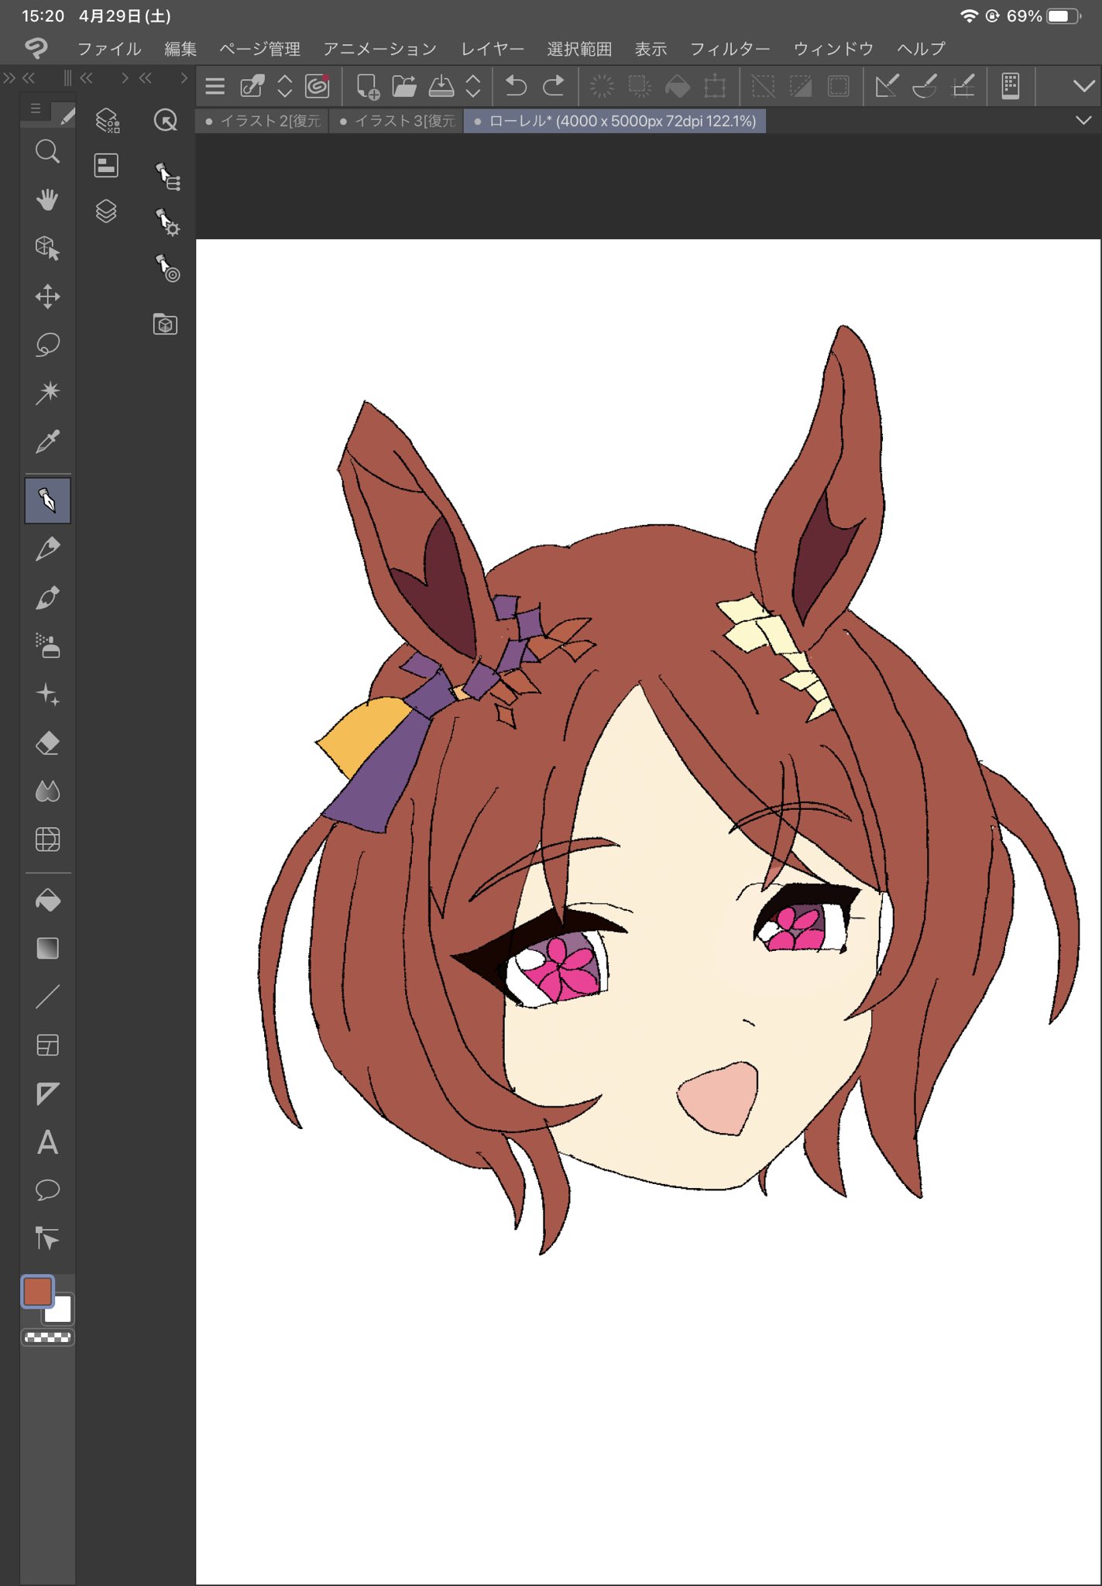This screenshot has height=1586, width=1102.
Task: Select the Zoom magnifier tool
Action: 47,152
